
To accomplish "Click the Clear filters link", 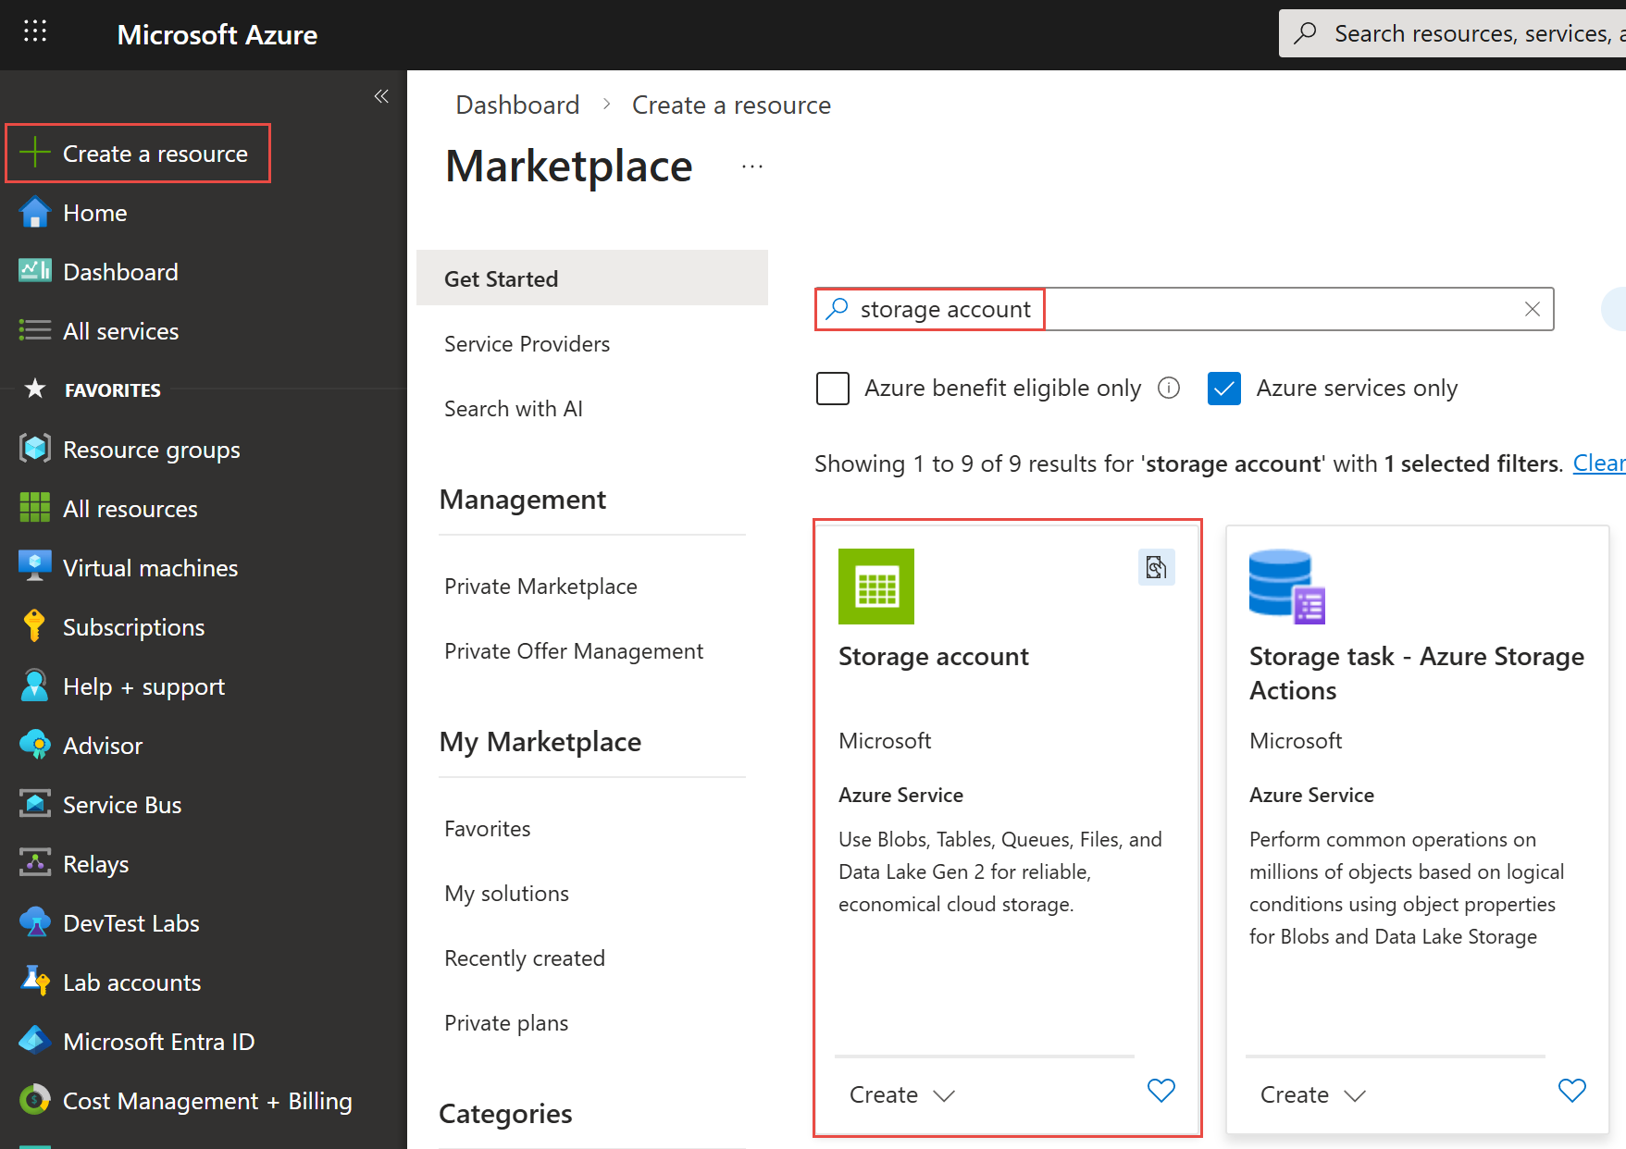I will point(1598,463).
